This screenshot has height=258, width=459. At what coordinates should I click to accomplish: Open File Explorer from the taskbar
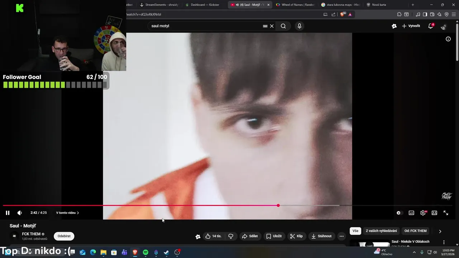click(103, 252)
